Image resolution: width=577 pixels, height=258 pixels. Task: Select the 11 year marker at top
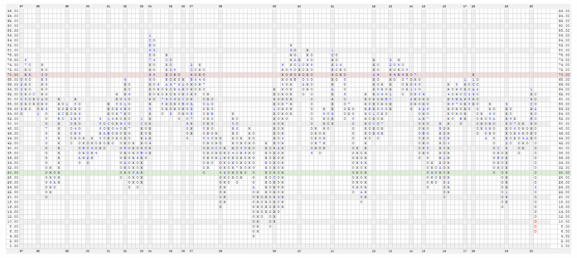332,6
